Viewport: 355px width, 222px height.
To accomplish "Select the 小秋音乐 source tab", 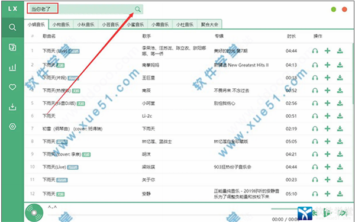I will coord(86,24).
